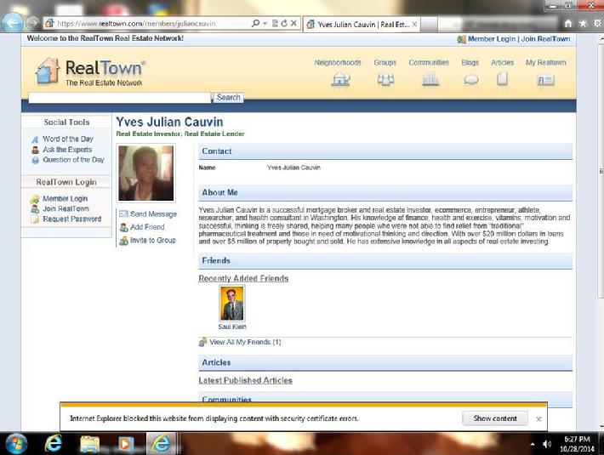Open Word of the Day link

(68, 139)
